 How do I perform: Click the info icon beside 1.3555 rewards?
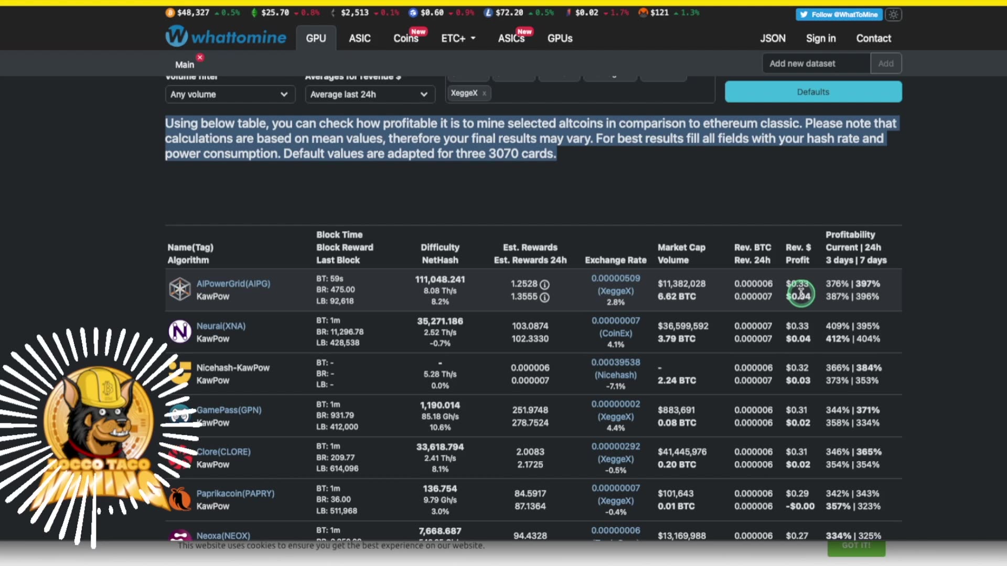coord(545,297)
